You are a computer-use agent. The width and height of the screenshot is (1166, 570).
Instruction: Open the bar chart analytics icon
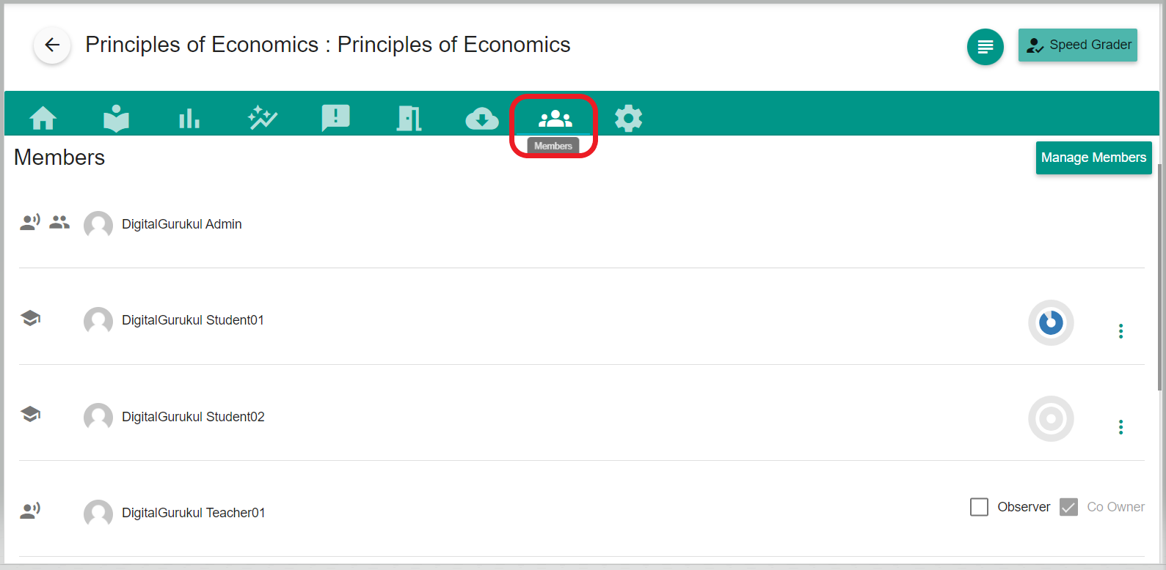click(x=189, y=118)
